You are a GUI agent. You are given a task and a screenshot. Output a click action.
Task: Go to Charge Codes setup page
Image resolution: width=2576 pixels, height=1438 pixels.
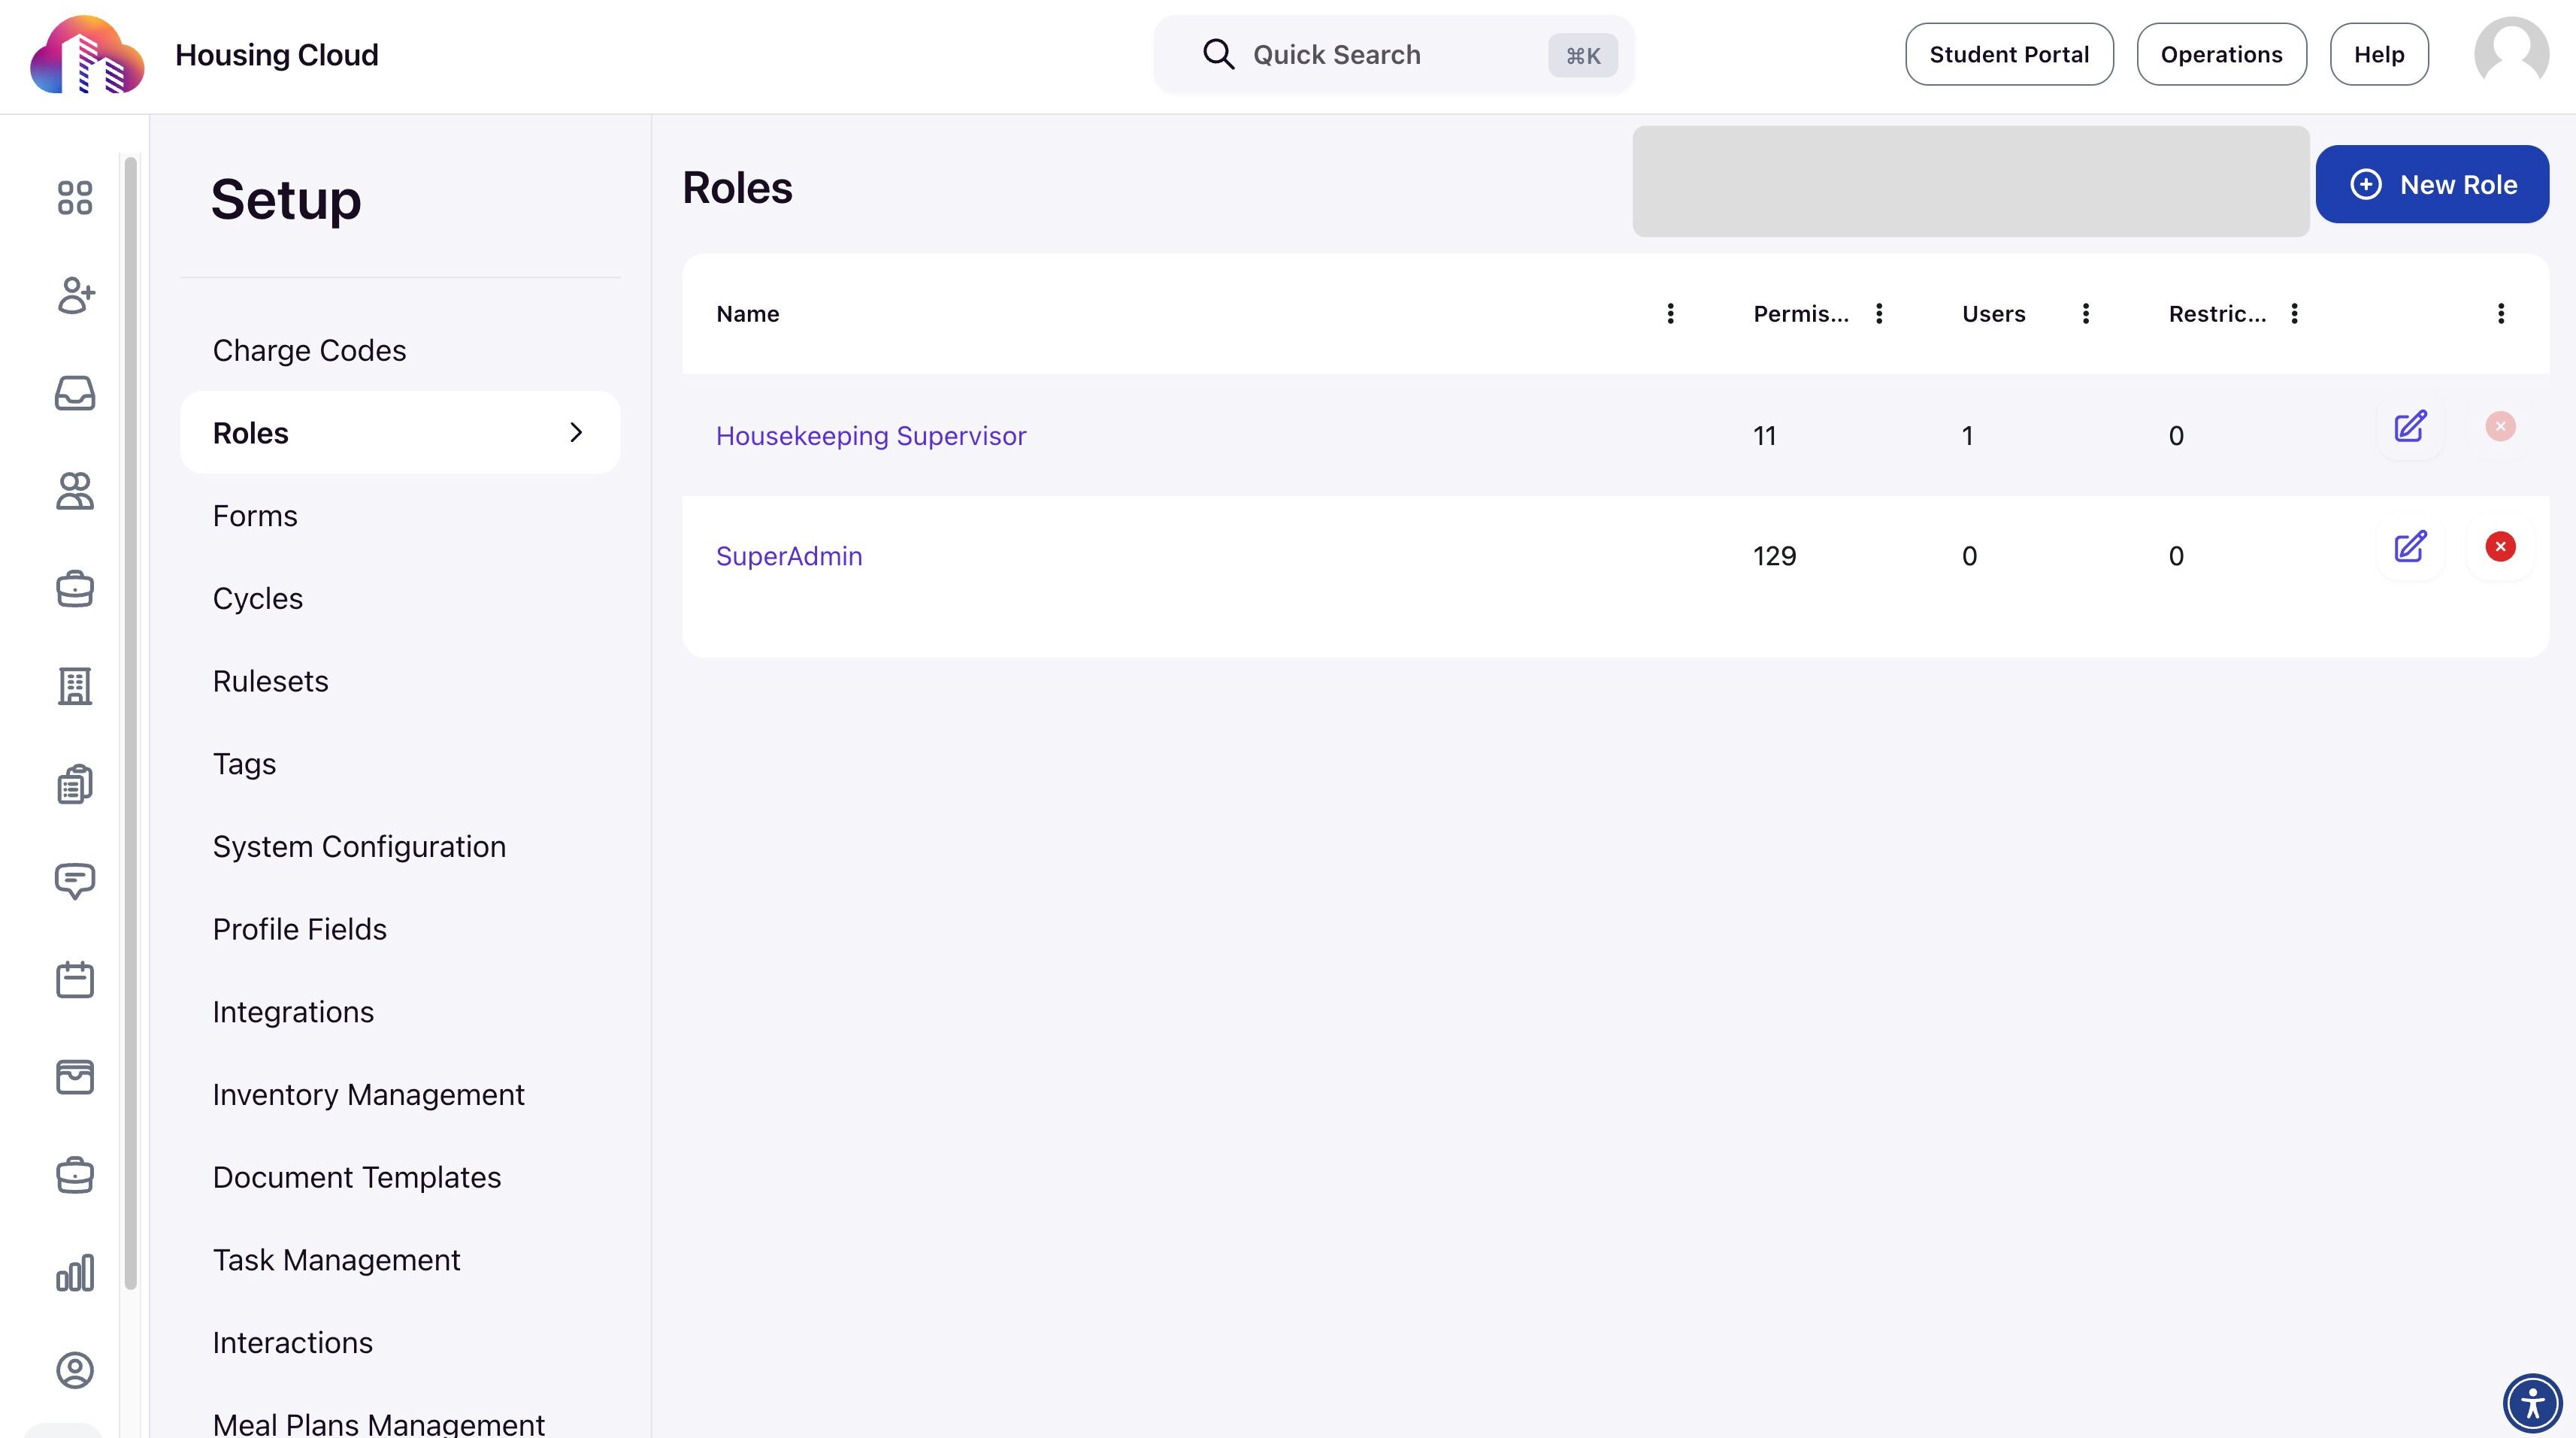(x=309, y=350)
